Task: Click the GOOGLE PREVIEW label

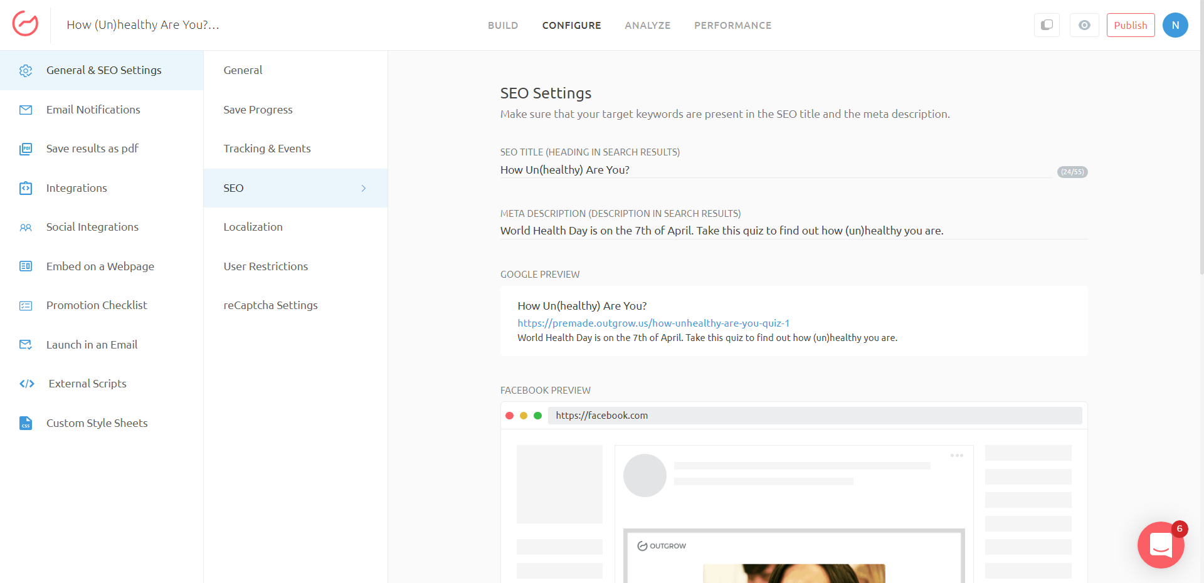Action: [x=540, y=275]
